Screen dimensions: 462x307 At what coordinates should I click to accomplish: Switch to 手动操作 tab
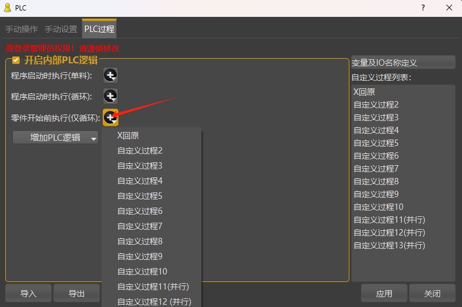[x=21, y=29]
